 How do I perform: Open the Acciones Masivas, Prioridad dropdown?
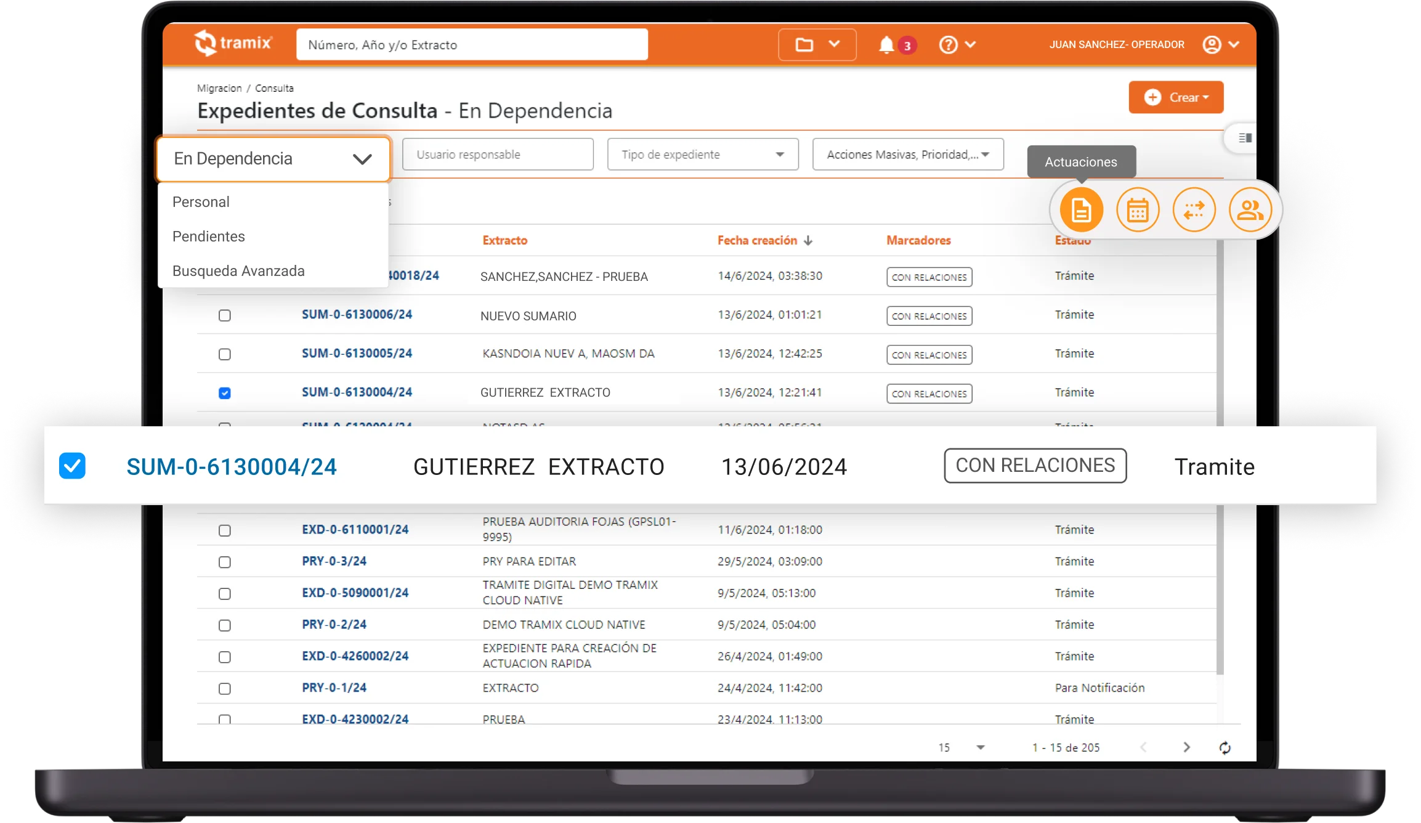pos(907,155)
